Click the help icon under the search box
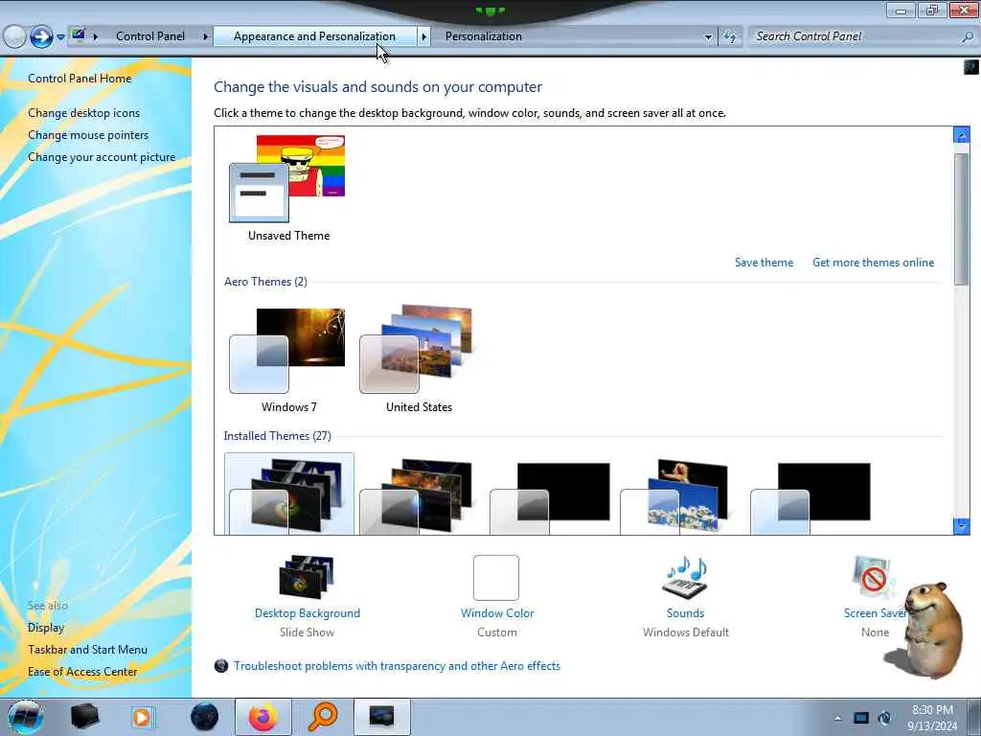This screenshot has width=981, height=736. [x=971, y=66]
